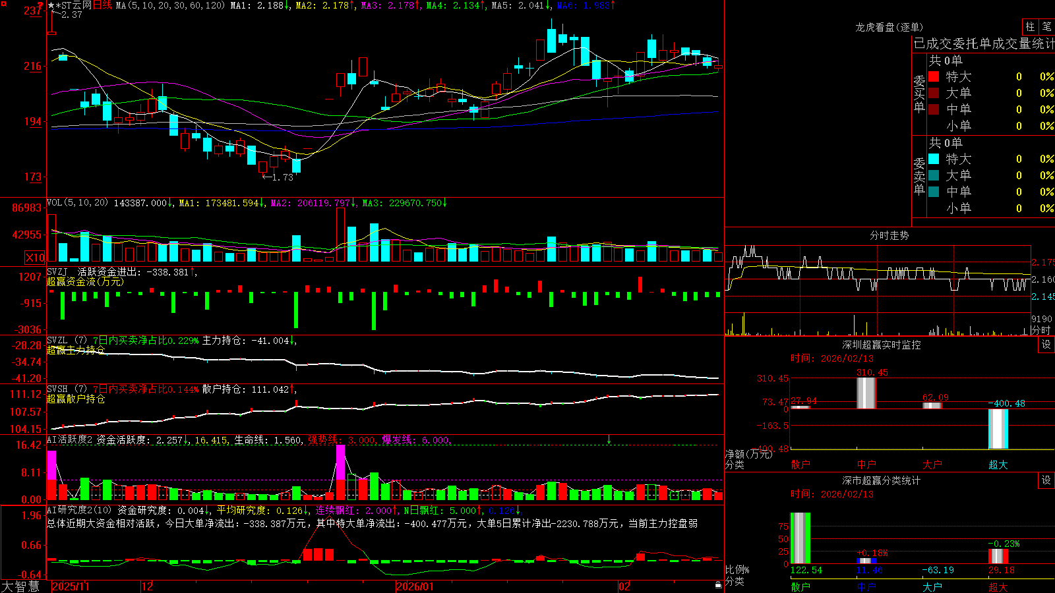Click the 净额(万元) axis label
1055x593 pixels.
pos(748,454)
